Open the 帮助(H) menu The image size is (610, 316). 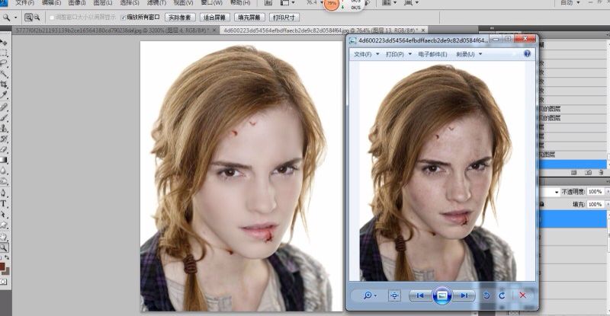(x=240, y=2)
